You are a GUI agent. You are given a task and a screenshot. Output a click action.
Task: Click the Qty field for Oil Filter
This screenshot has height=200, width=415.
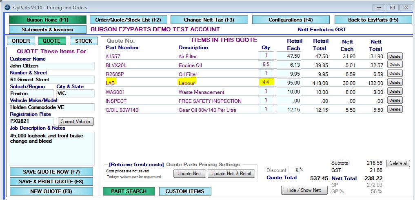266,73
